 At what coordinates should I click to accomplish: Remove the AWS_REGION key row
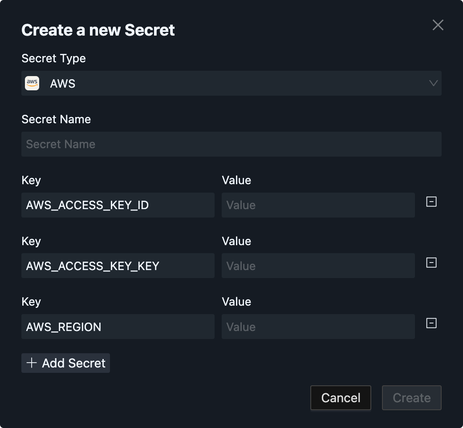[x=431, y=323]
